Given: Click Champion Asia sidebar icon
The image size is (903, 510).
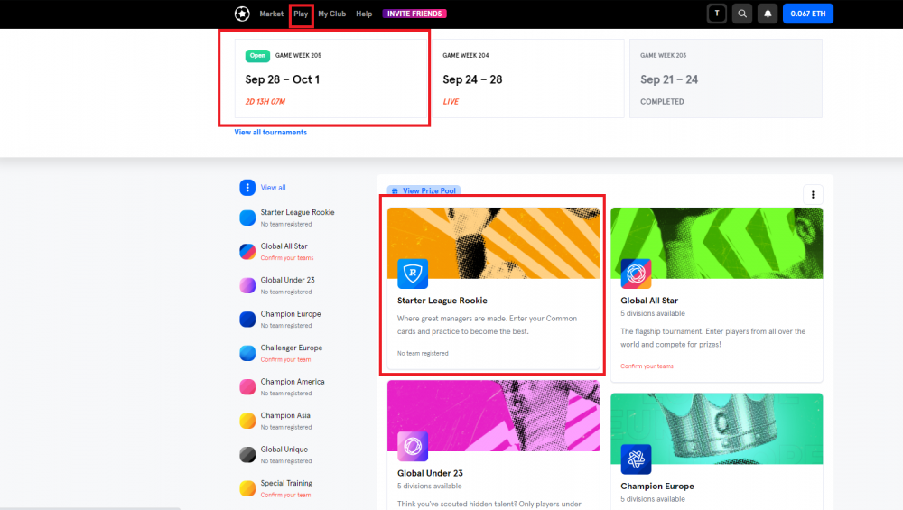Looking at the screenshot, I should click(x=247, y=421).
